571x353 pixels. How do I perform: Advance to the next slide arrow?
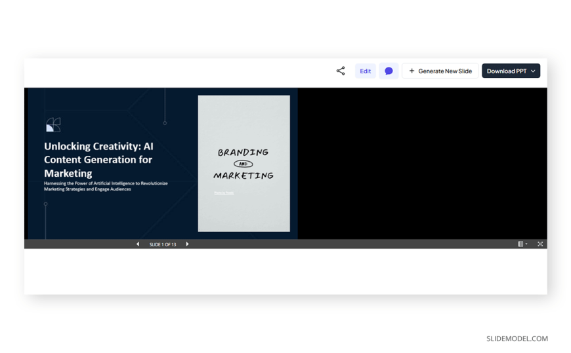(x=187, y=244)
